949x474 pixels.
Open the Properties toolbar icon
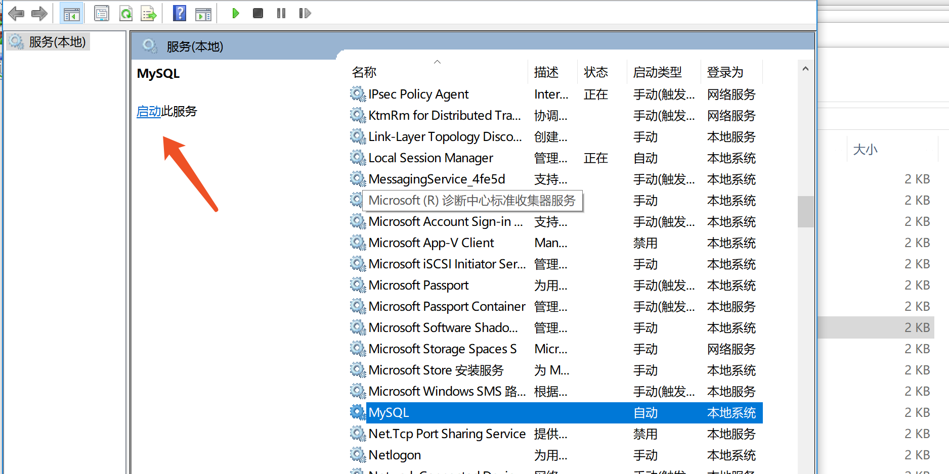[x=102, y=14]
